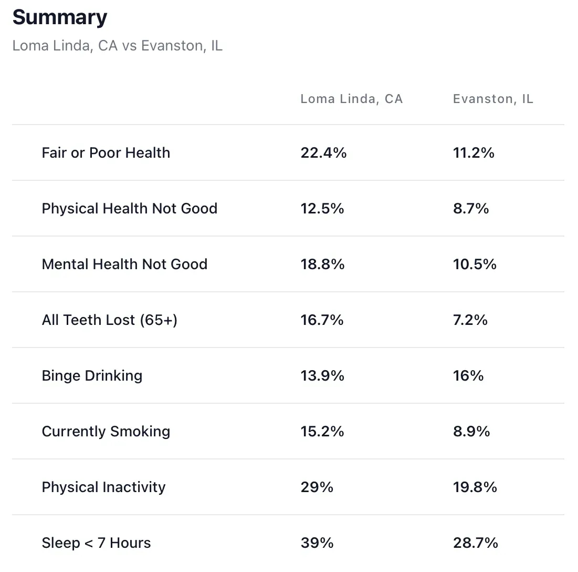This screenshot has height=572, width=578.
Task: Click Loma Linda's 22.4% fair or poor health value
Action: pyautogui.click(x=323, y=153)
